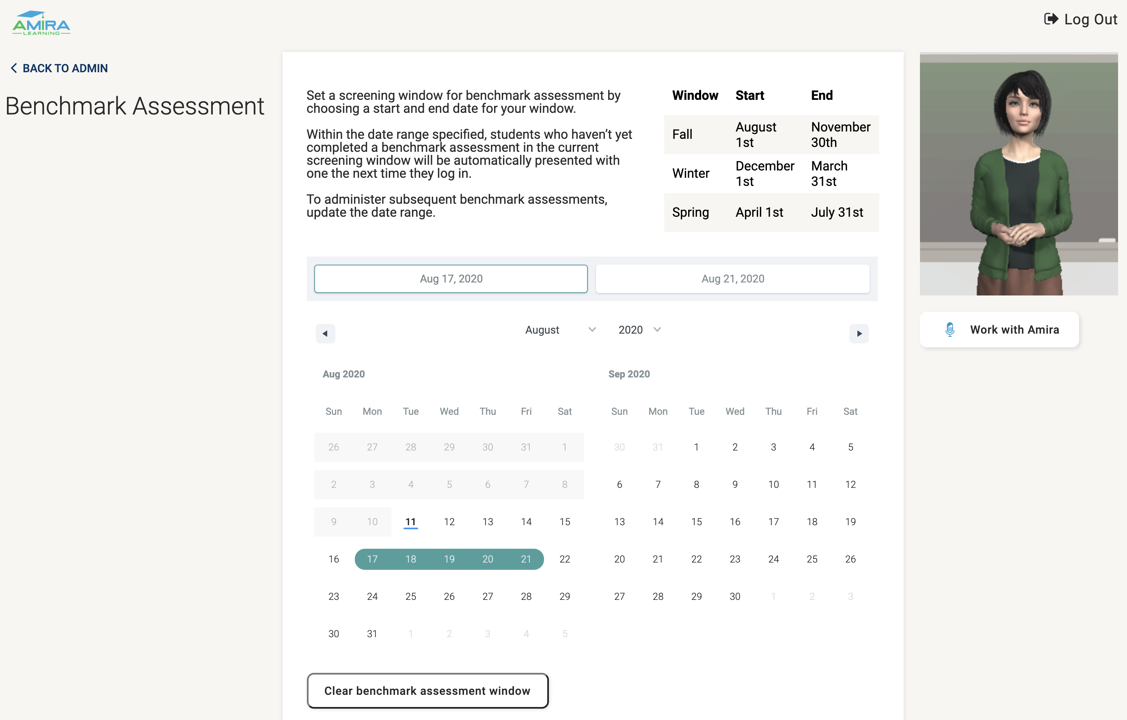Click highlighted date August 20

tap(488, 559)
